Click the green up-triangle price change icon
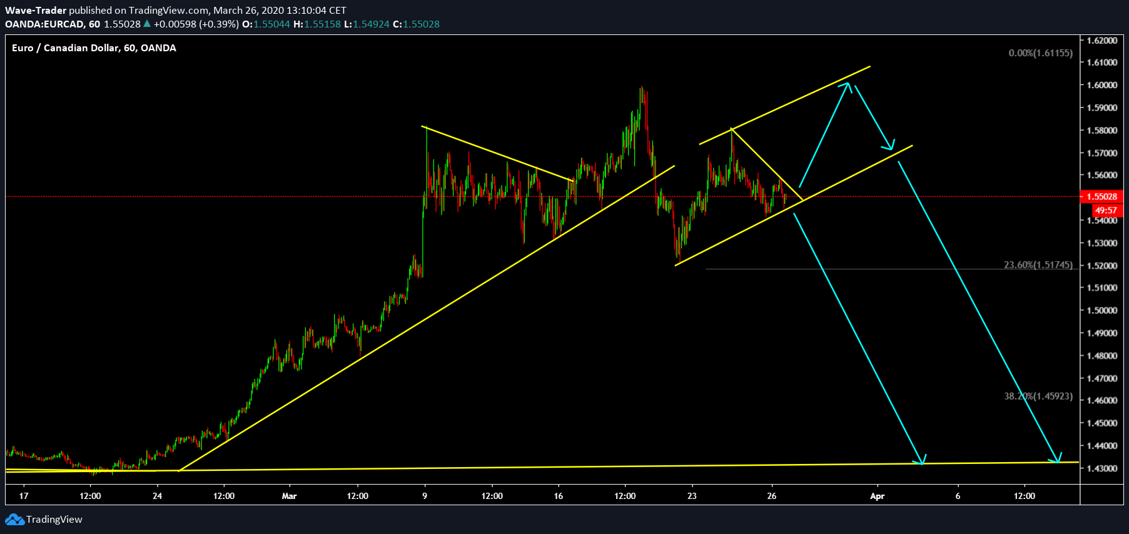Image resolution: width=1129 pixels, height=534 pixels. click(147, 24)
